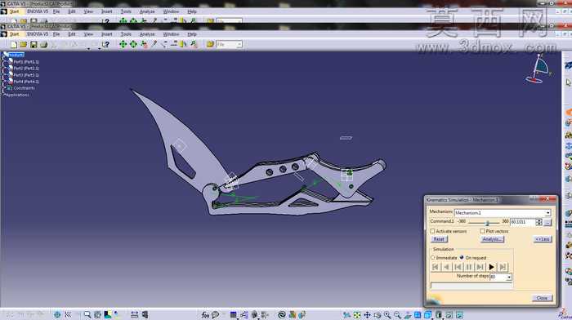572x320 pixels.
Task: Click the first green four-arrow manipulation icon
Action: (x=123, y=44)
